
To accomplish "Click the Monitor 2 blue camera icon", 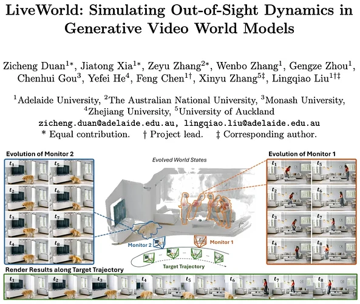I will click(159, 243).
